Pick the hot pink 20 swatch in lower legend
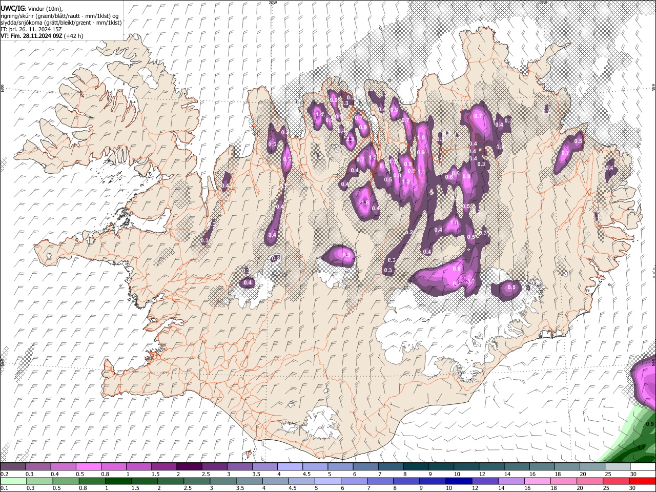656x492 pixels. pyautogui.click(x=590, y=481)
